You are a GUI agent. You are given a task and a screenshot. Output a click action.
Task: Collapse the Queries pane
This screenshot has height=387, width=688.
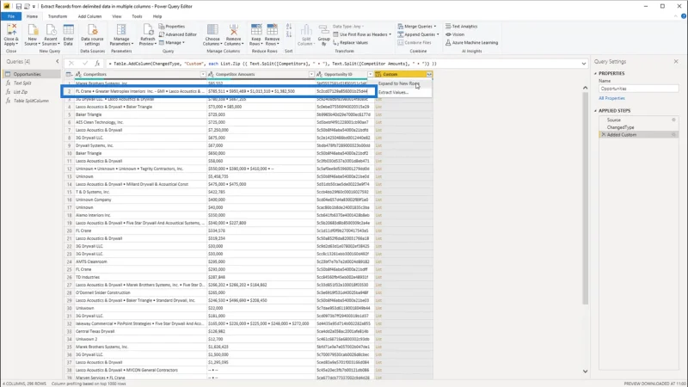(x=58, y=61)
